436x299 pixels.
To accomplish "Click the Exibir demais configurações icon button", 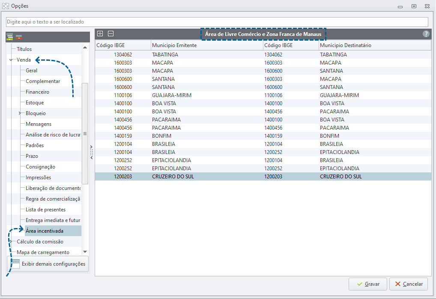I will click(x=48, y=264).
